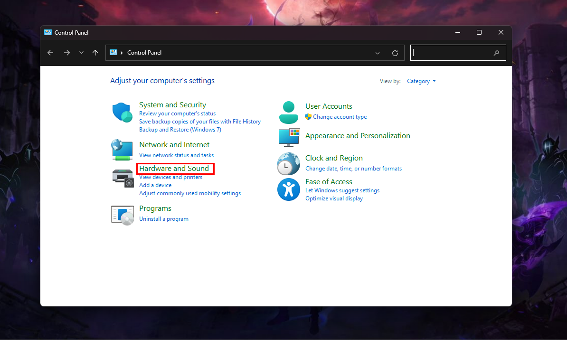Viewport: 567px width, 340px height.
Task: Click the System and Security shield icon
Action: (x=122, y=113)
